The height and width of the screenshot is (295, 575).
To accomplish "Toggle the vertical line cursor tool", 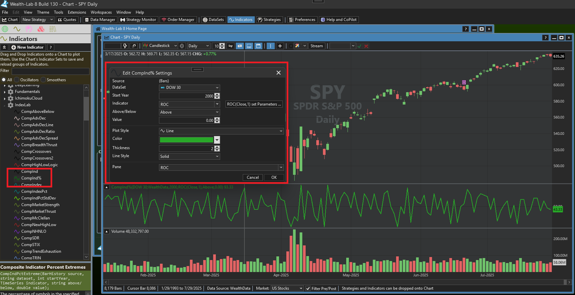I will tap(271, 46).
